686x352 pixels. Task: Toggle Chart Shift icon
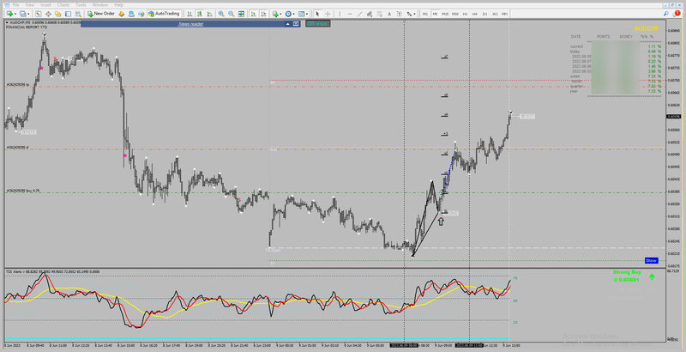pyautogui.click(x=263, y=14)
